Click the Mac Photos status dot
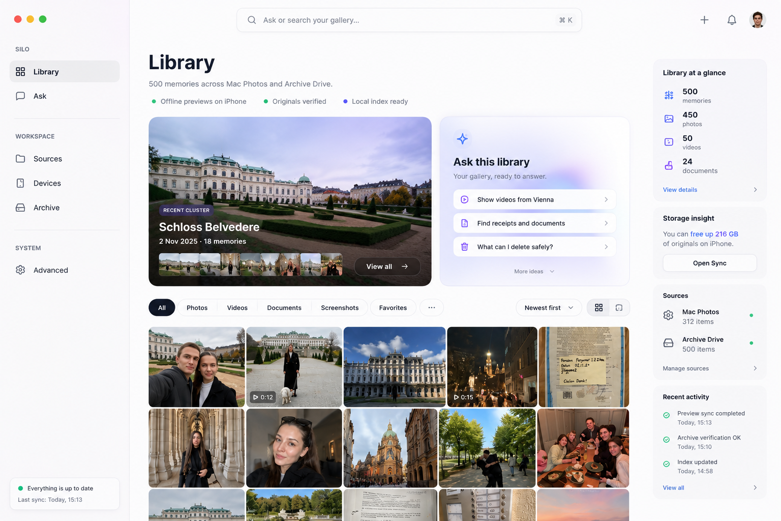This screenshot has width=781, height=521. click(751, 315)
